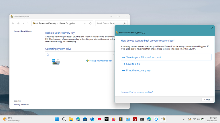Open FileZilla from taskbar
This screenshot has width=220, height=123.
point(135,119)
